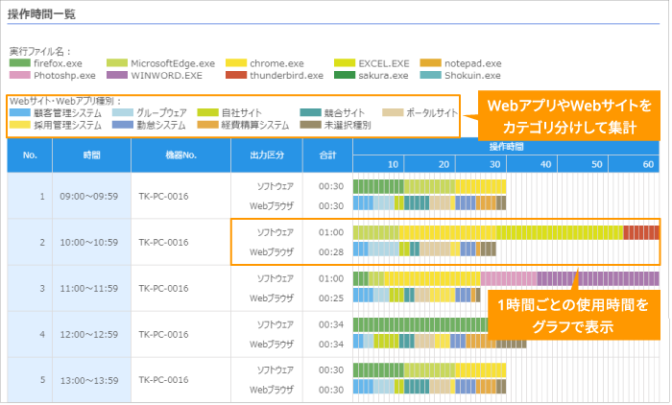Click the 10 minute scale header

[378, 164]
